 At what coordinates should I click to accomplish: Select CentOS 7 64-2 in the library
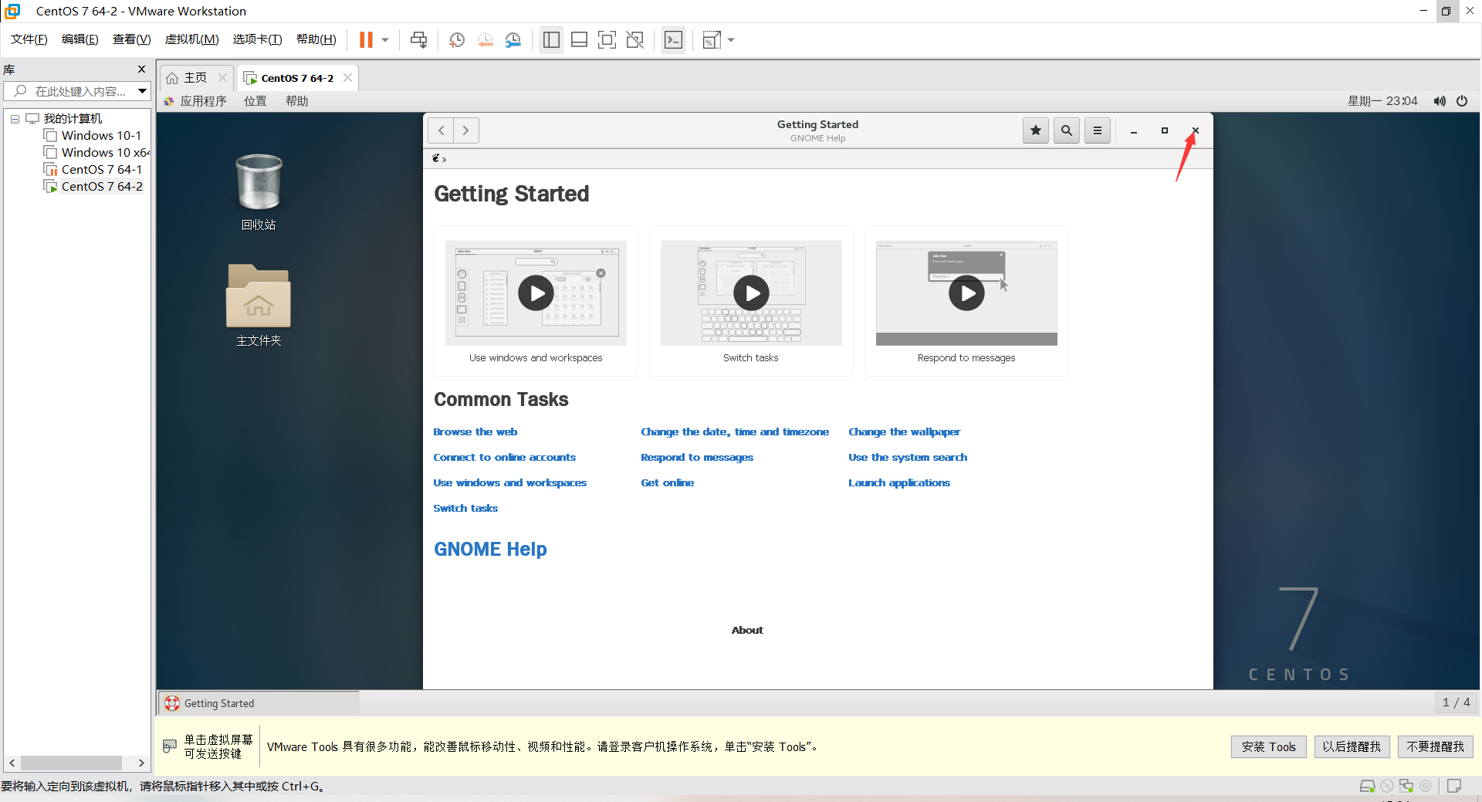click(101, 186)
